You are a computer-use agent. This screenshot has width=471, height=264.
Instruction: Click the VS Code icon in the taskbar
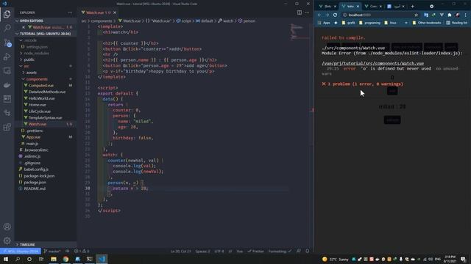pyautogui.click(x=102, y=259)
